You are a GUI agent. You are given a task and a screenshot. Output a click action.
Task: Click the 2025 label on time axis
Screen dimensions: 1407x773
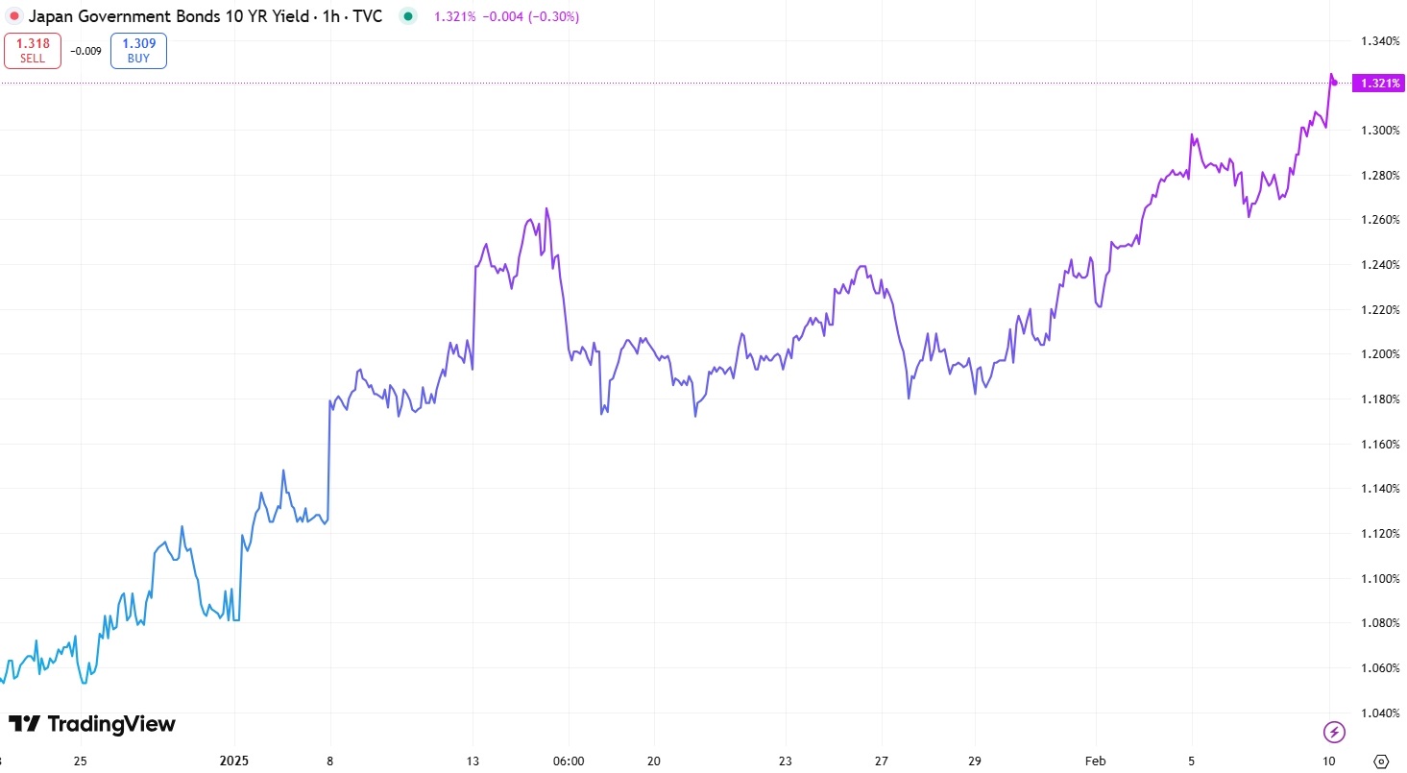tap(235, 759)
